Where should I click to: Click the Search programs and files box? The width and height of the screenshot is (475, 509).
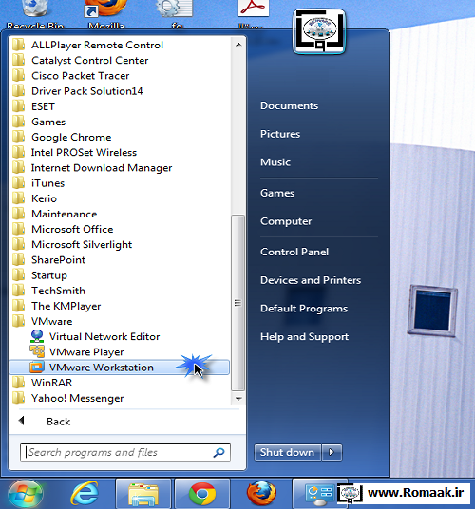point(125,453)
